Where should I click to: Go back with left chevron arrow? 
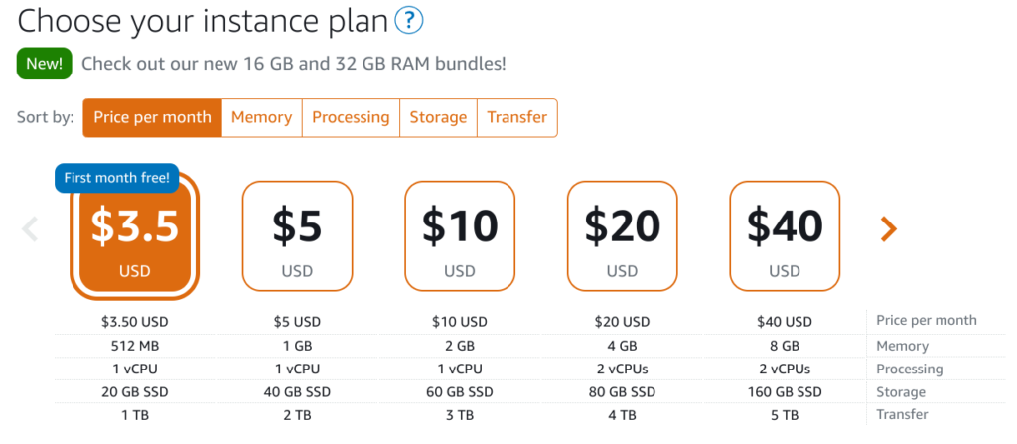point(30,228)
